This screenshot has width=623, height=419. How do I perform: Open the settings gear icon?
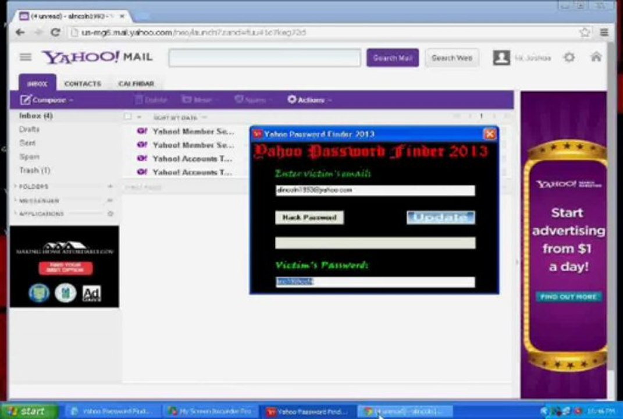(x=569, y=58)
